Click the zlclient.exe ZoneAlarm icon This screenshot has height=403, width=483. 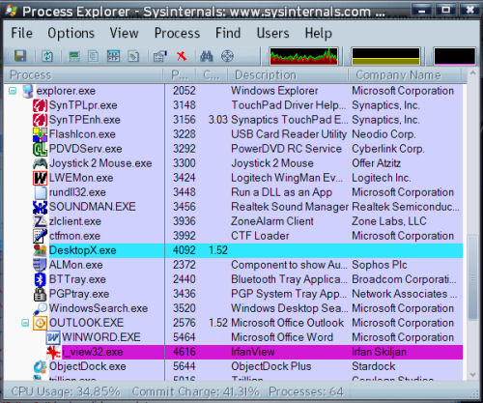point(40,221)
